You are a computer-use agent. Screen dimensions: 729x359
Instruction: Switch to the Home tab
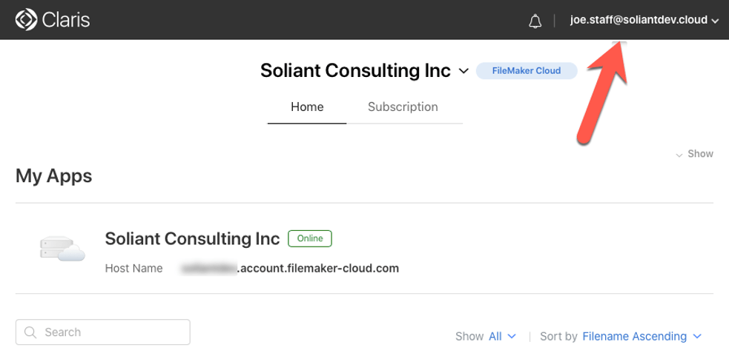point(307,107)
